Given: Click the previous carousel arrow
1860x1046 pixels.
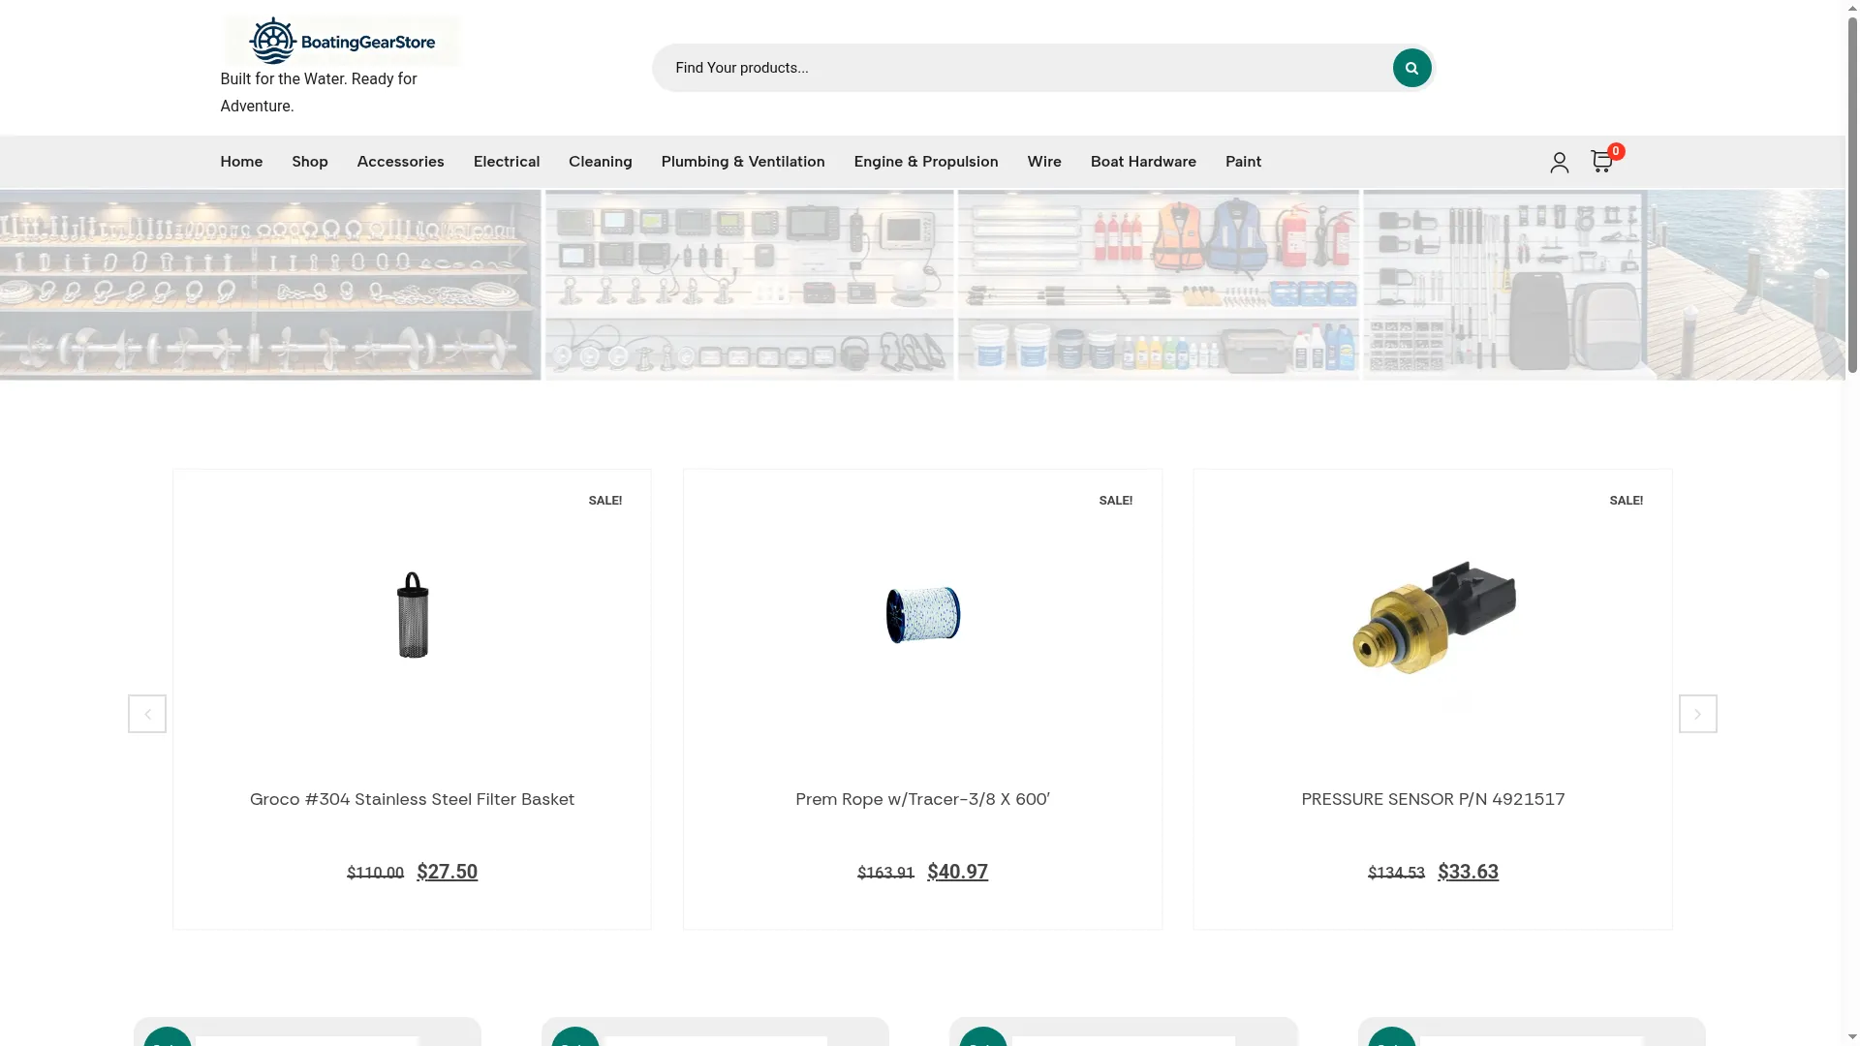Looking at the screenshot, I should point(147,714).
